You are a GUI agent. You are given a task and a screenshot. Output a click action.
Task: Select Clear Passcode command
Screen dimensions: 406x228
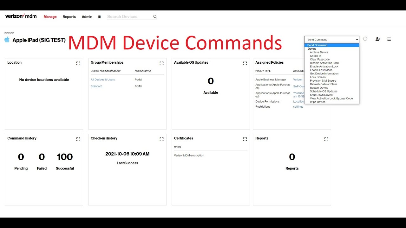pyautogui.click(x=320, y=59)
